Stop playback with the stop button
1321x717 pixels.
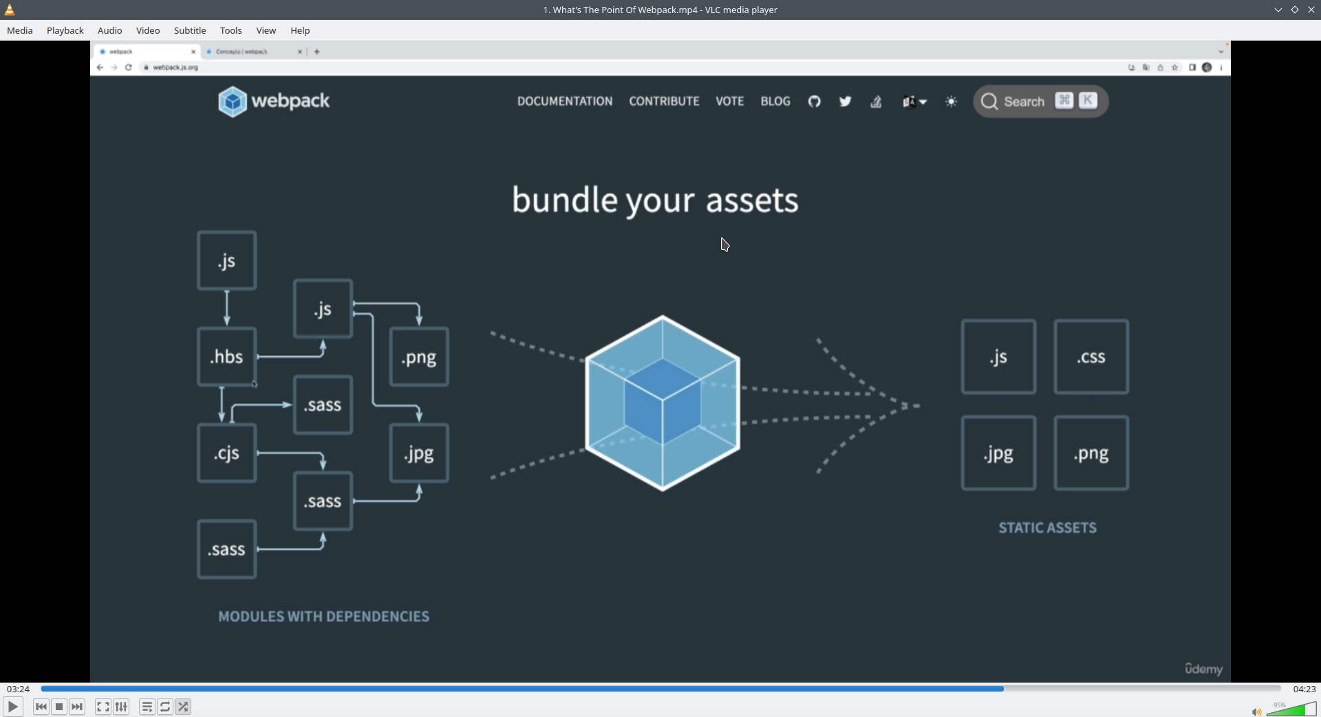pyautogui.click(x=59, y=707)
